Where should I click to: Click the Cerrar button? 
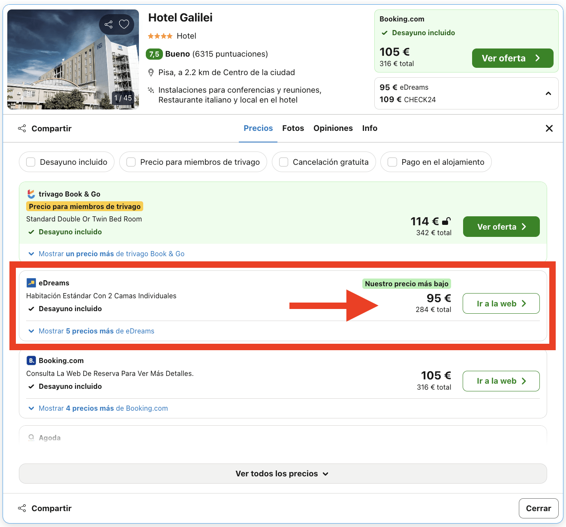pos(539,508)
